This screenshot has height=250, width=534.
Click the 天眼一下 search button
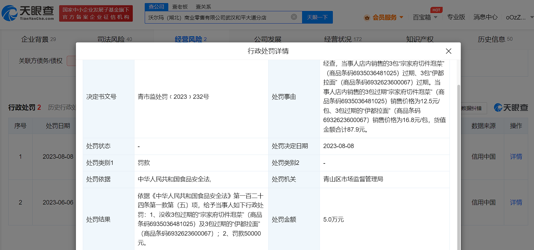pos(317,17)
